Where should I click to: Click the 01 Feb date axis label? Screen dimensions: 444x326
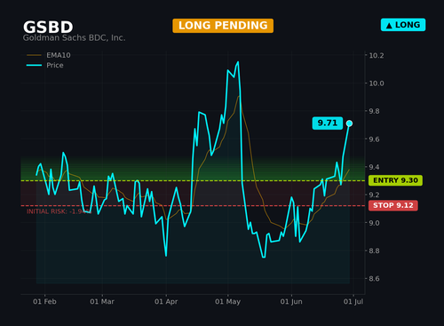tap(44, 301)
